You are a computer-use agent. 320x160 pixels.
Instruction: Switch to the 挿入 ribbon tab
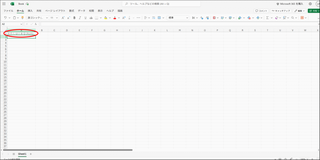(30, 11)
